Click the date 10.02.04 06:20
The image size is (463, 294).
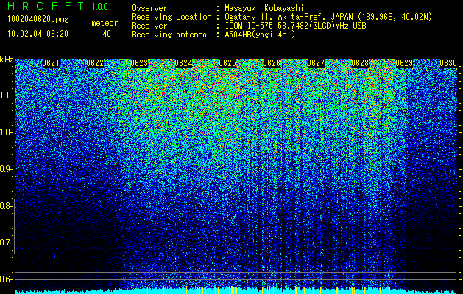click(x=38, y=34)
